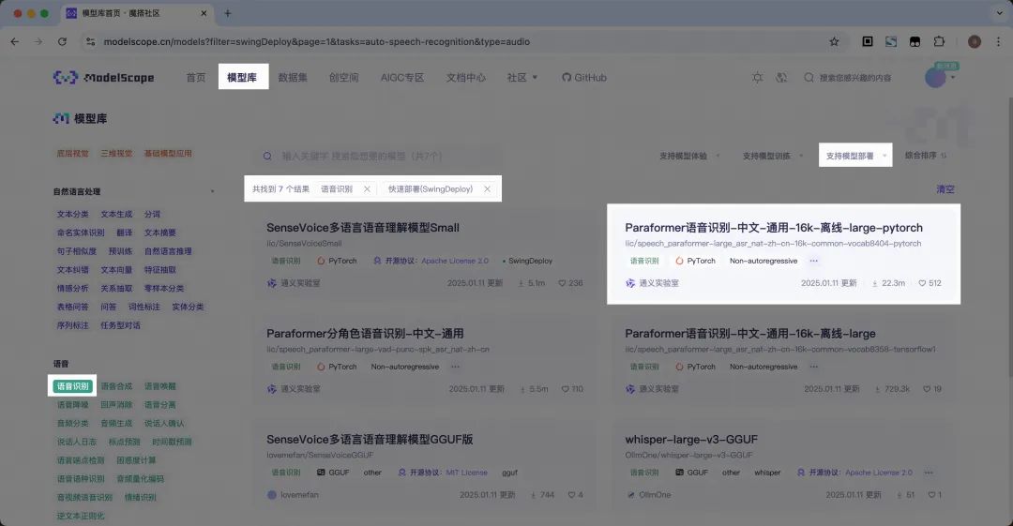The height and width of the screenshot is (526, 1013).
Task: Click 清空 to clear all filters
Action: (x=945, y=189)
